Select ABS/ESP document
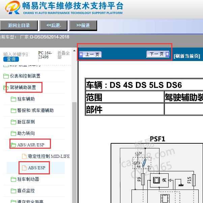Screen dimensions: 203x203 (x=37, y=168)
